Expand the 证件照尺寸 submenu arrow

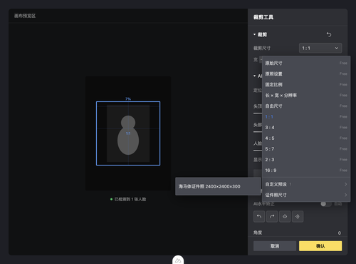346,195
